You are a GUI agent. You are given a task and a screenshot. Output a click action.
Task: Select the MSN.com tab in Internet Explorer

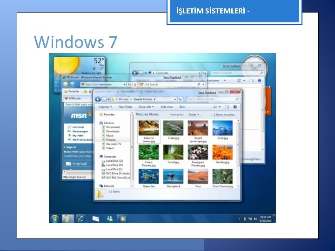tap(74, 99)
